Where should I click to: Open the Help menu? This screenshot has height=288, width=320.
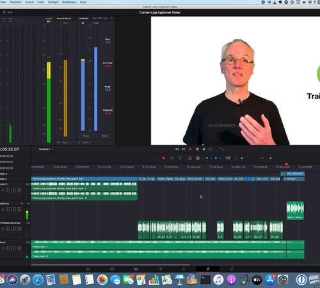click(x=83, y=2)
